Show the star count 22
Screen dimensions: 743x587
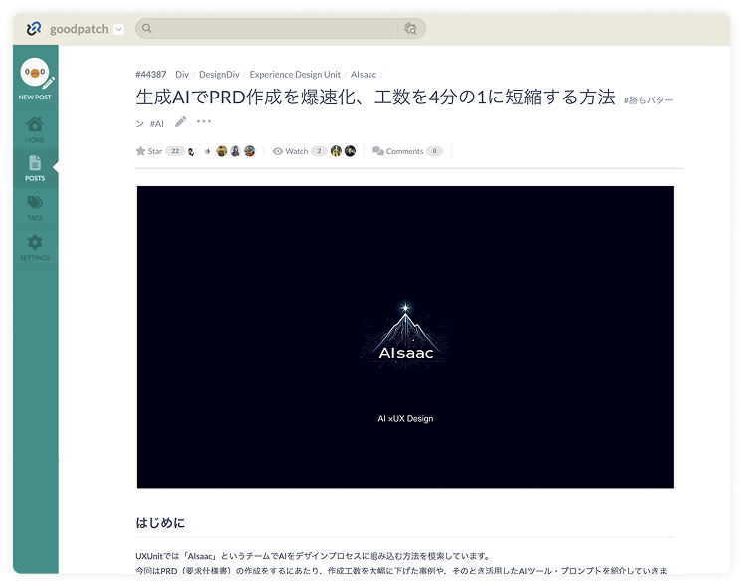[x=175, y=151]
